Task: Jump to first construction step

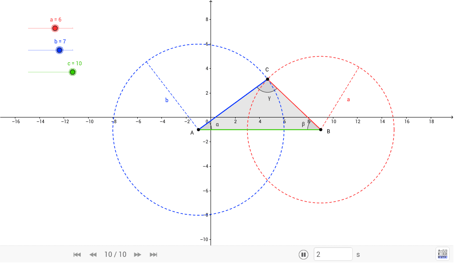Action: click(x=77, y=255)
